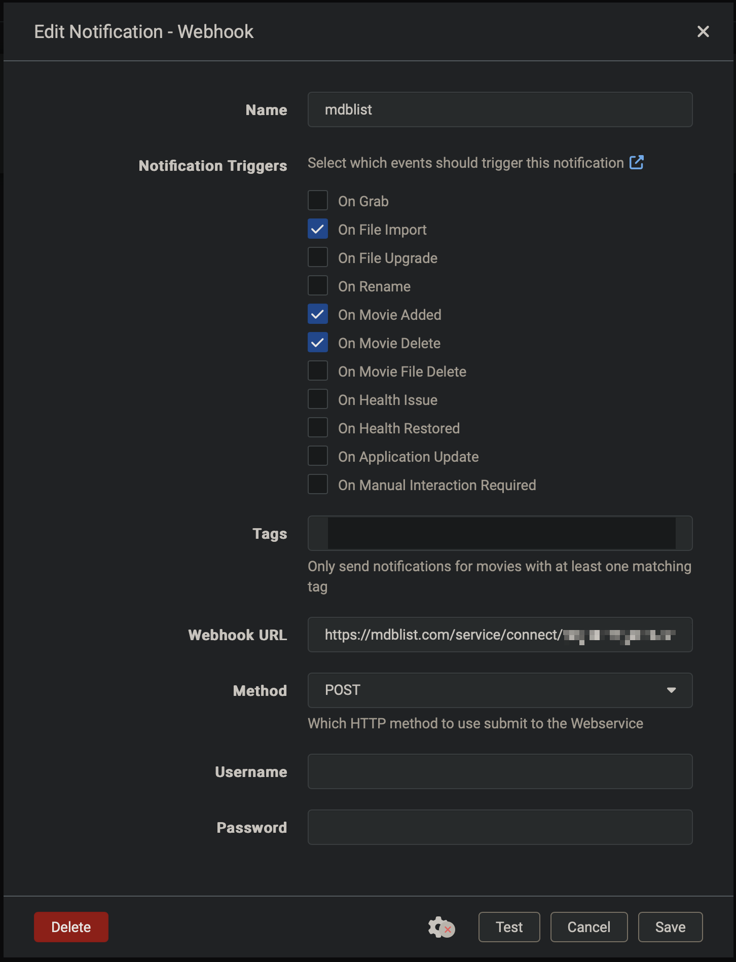This screenshot has width=736, height=962.
Task: Click the advanced settings gear icon
Action: [439, 927]
